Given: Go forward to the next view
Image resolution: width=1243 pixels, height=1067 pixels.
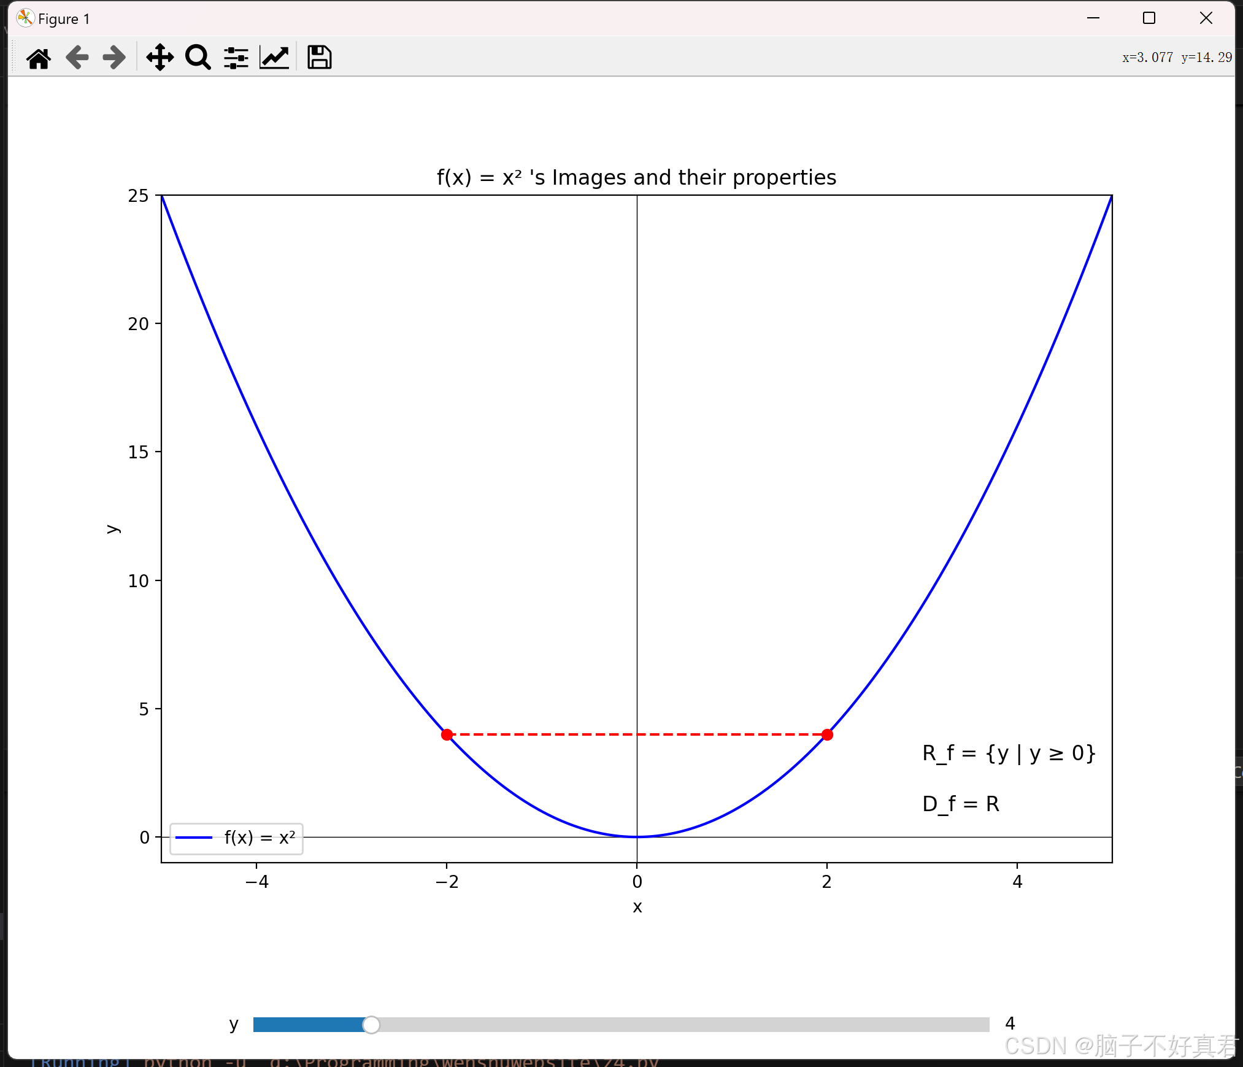Looking at the screenshot, I should [114, 58].
